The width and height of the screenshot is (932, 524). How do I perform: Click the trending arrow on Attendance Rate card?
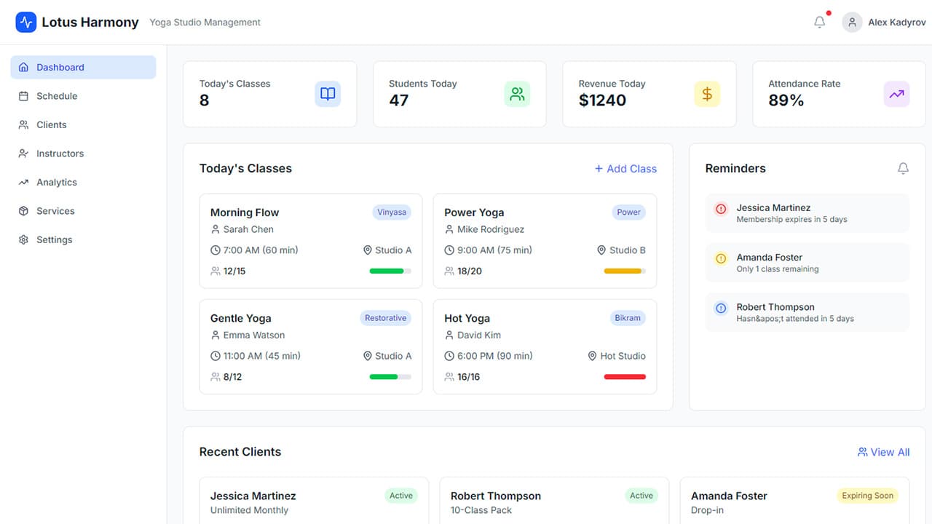tap(896, 93)
